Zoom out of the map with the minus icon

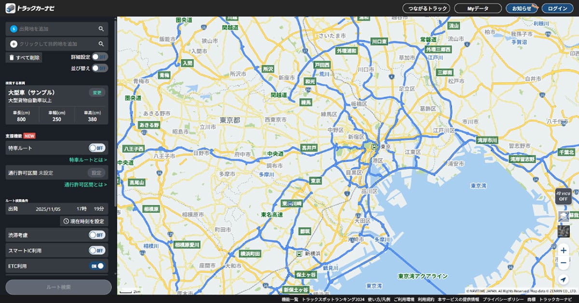click(x=564, y=263)
